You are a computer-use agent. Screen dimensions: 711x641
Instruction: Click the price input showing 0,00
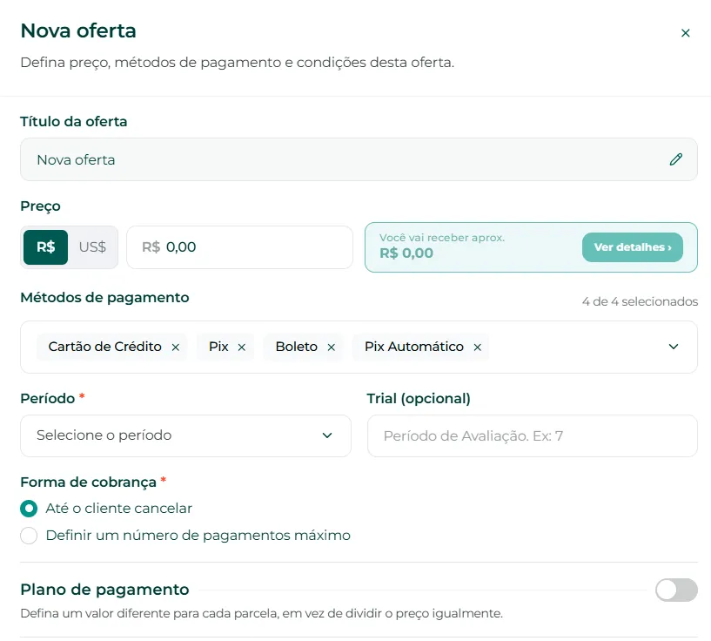tap(239, 247)
